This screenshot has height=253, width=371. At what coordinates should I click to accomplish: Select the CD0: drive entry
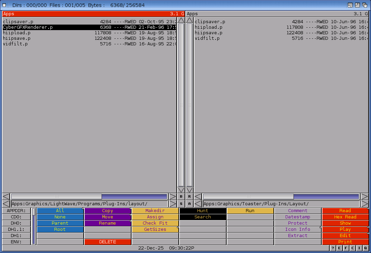coord(16,217)
